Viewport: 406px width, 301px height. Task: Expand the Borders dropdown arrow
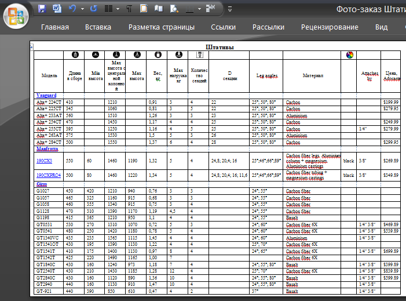tap(199, 9)
